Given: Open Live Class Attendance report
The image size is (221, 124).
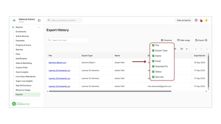Looking at the screenshot, I should click(x=25, y=77).
